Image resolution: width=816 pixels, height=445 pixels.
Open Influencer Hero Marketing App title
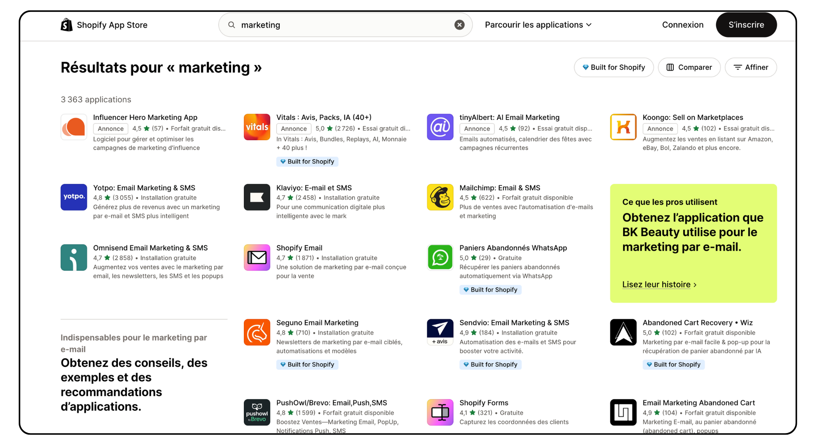click(x=145, y=118)
